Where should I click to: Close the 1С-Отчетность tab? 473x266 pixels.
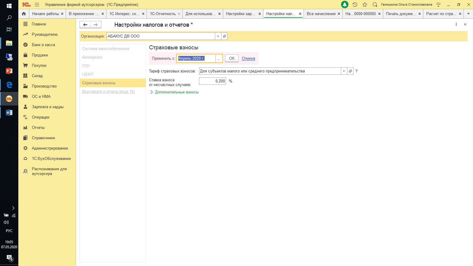coord(179,14)
